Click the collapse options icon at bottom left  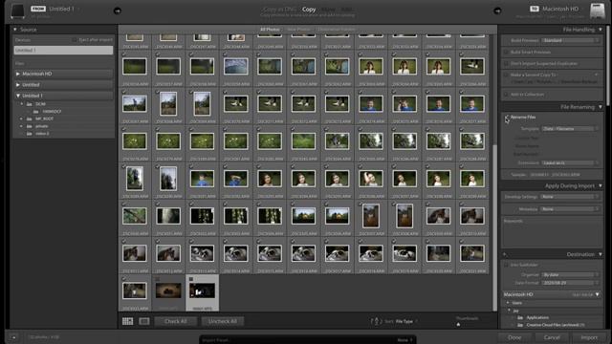pyautogui.click(x=13, y=337)
